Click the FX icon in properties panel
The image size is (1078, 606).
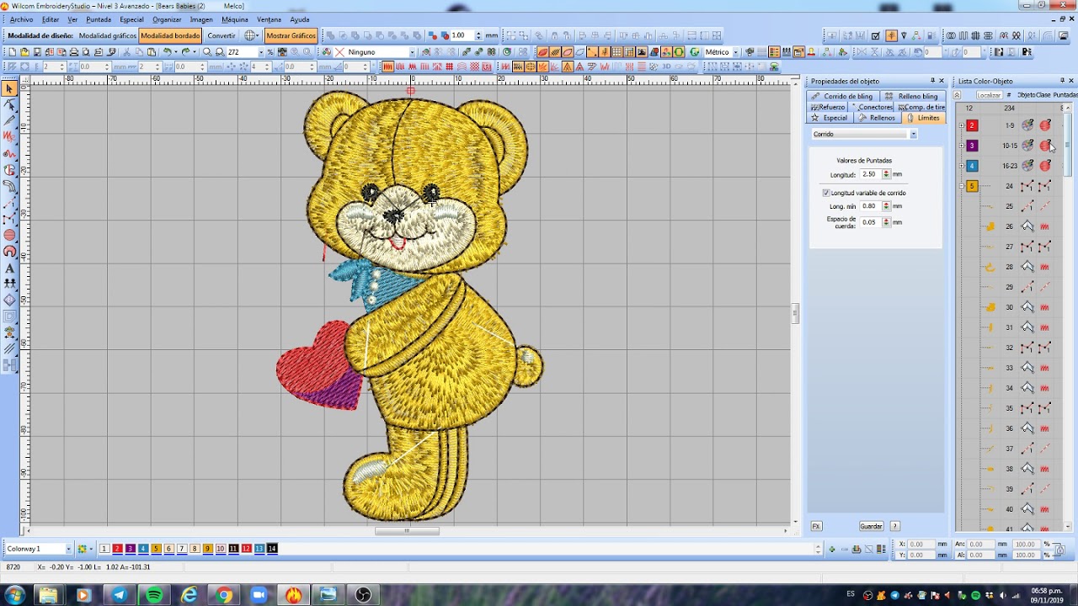pos(816,526)
